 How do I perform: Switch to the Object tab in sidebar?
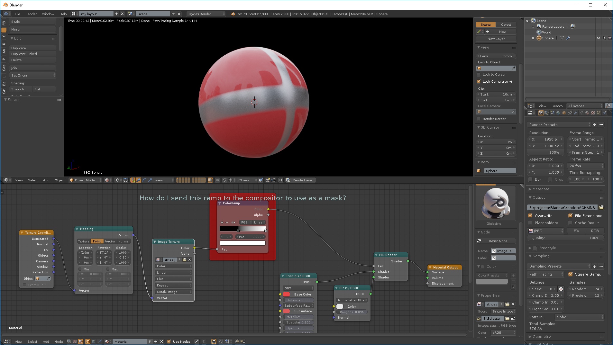(506, 24)
